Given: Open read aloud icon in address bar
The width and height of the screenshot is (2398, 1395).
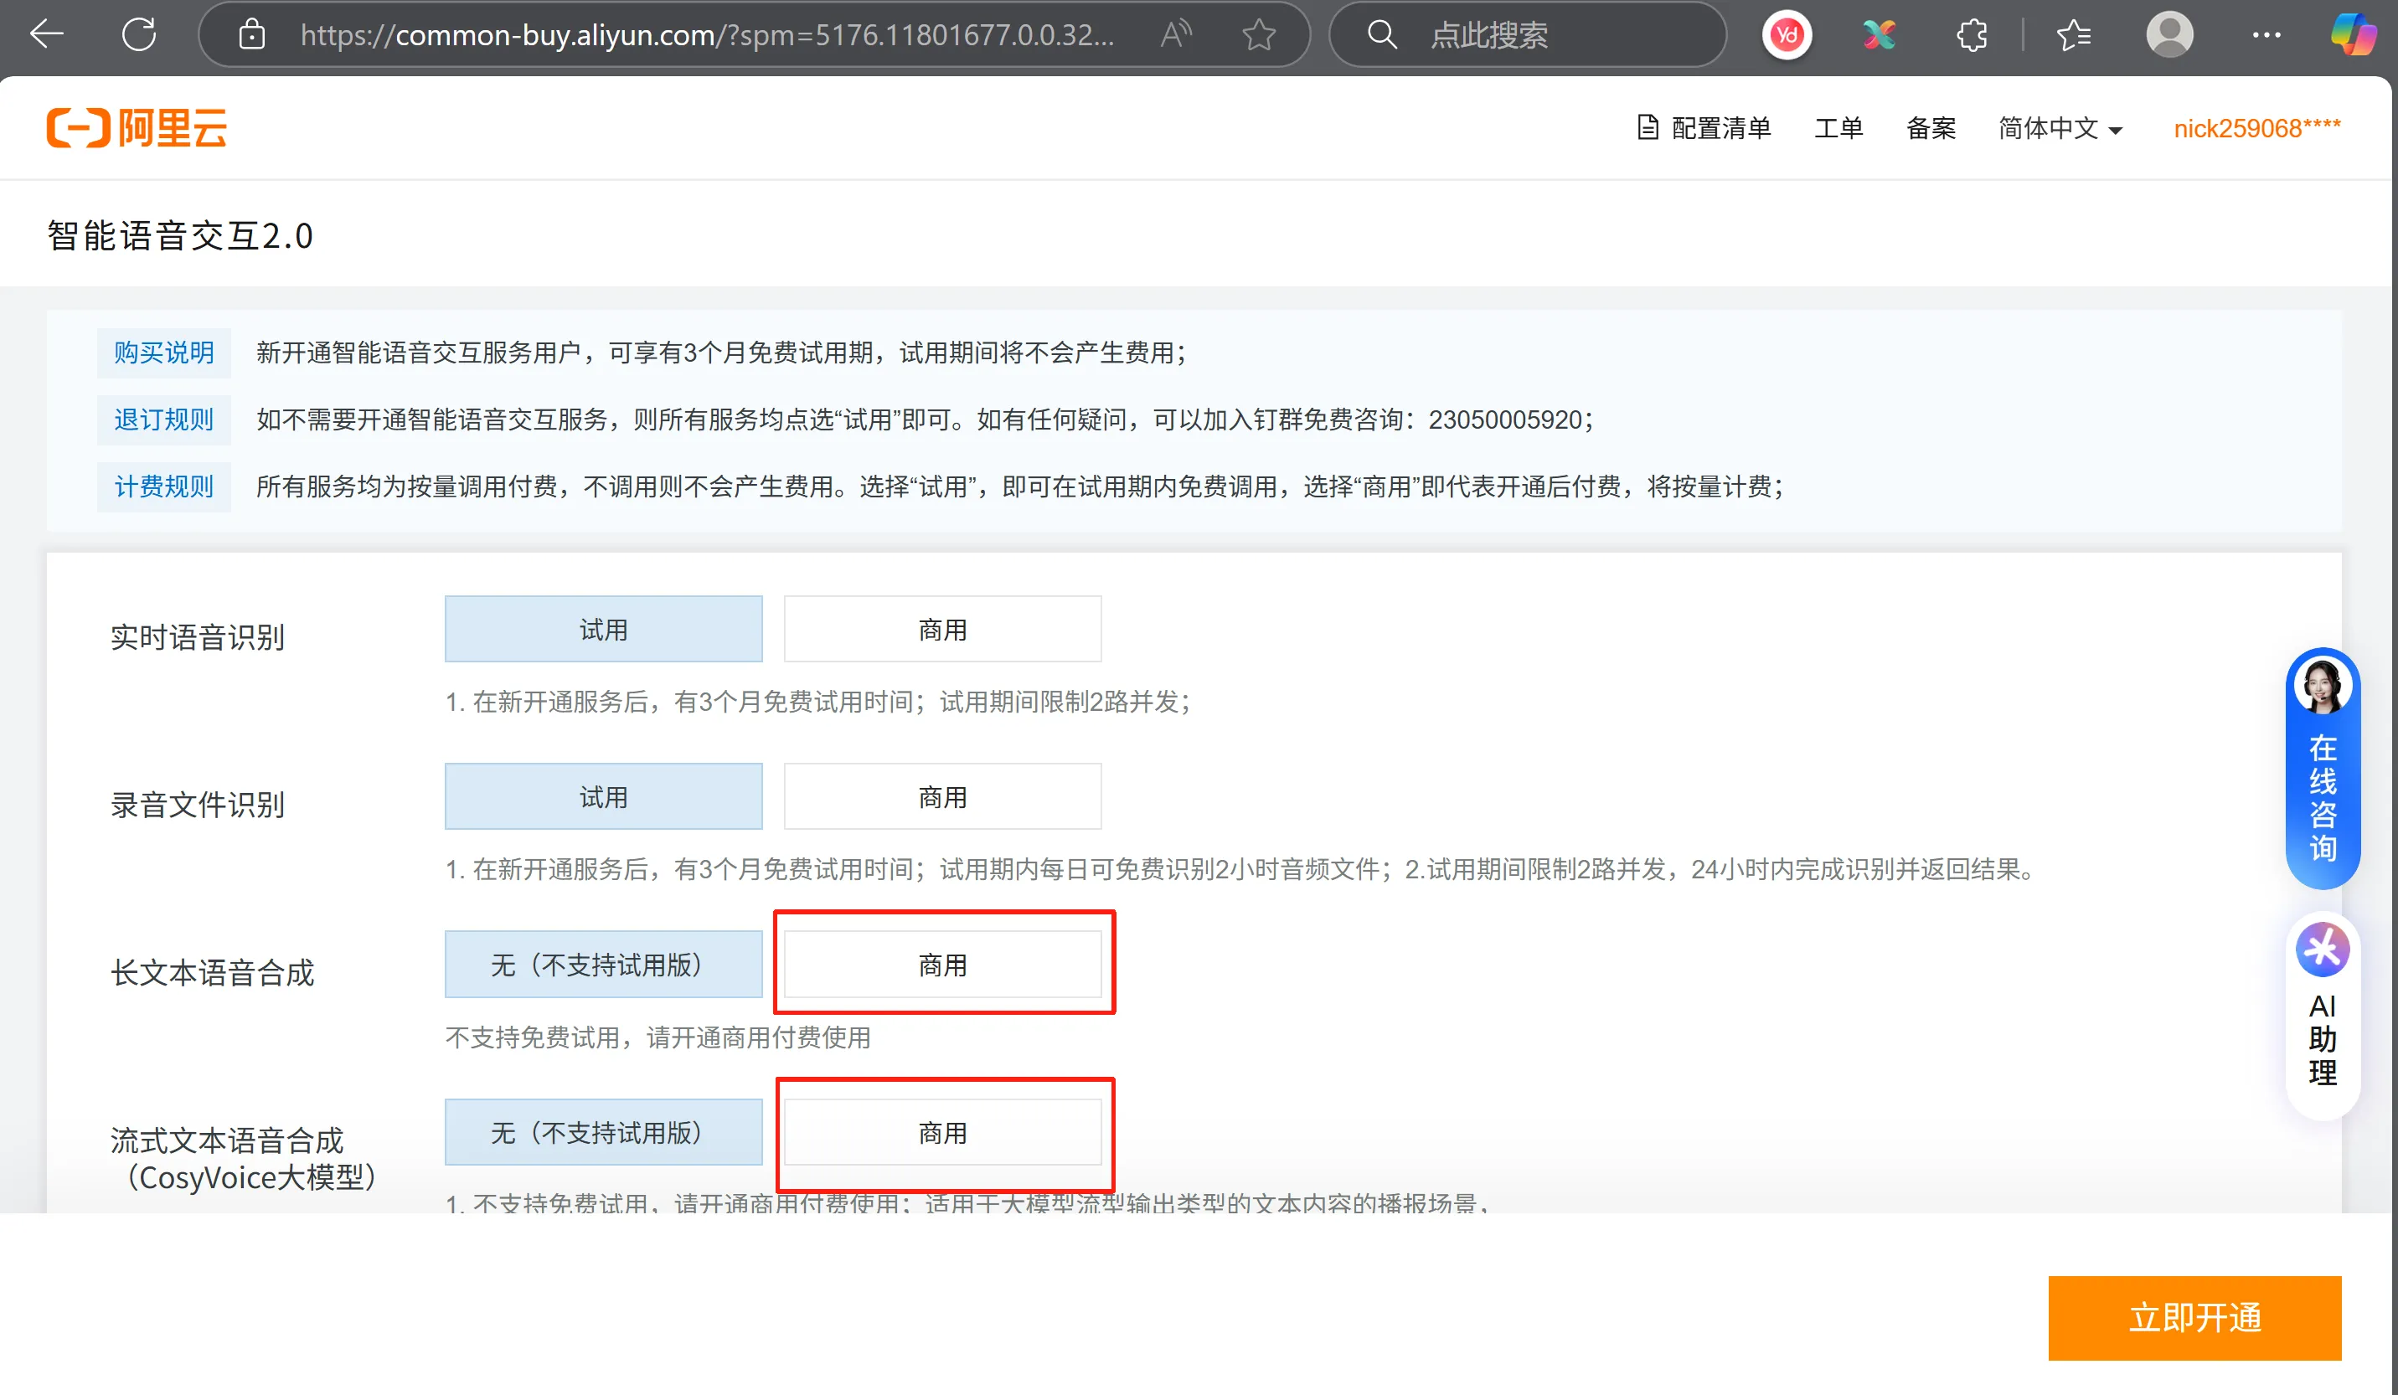Looking at the screenshot, I should (1176, 35).
